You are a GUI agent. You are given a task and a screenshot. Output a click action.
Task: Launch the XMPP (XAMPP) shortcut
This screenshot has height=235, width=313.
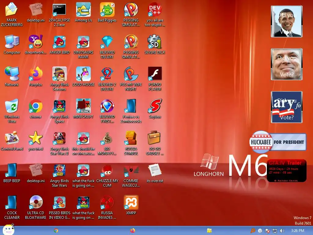point(131,202)
